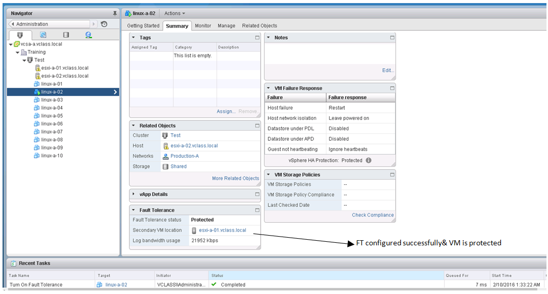548x294 pixels.
Task: Open linux-a-02 target link in Recent Tasks
Action: point(116,285)
